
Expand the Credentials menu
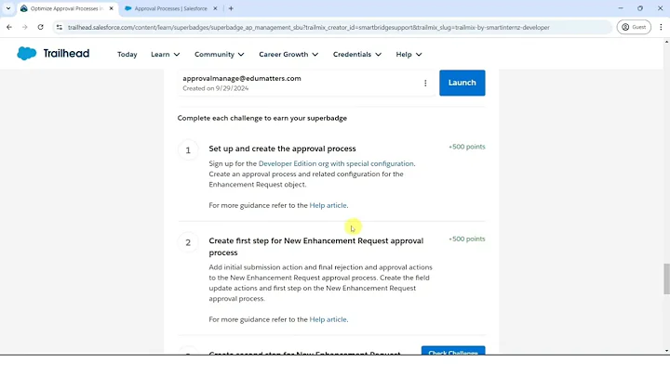pyautogui.click(x=357, y=55)
